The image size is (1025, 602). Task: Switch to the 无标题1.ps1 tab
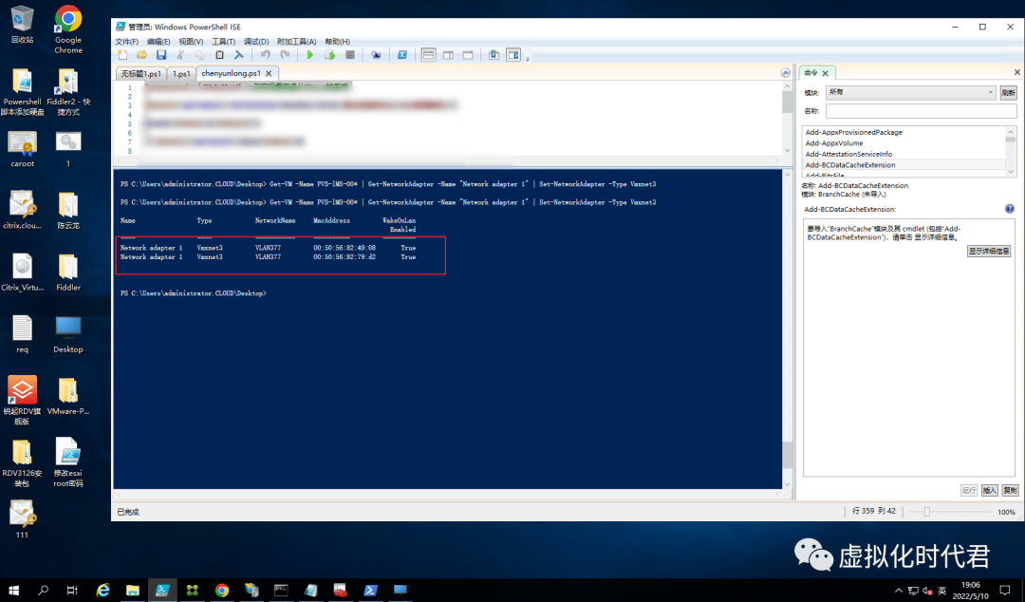click(140, 73)
